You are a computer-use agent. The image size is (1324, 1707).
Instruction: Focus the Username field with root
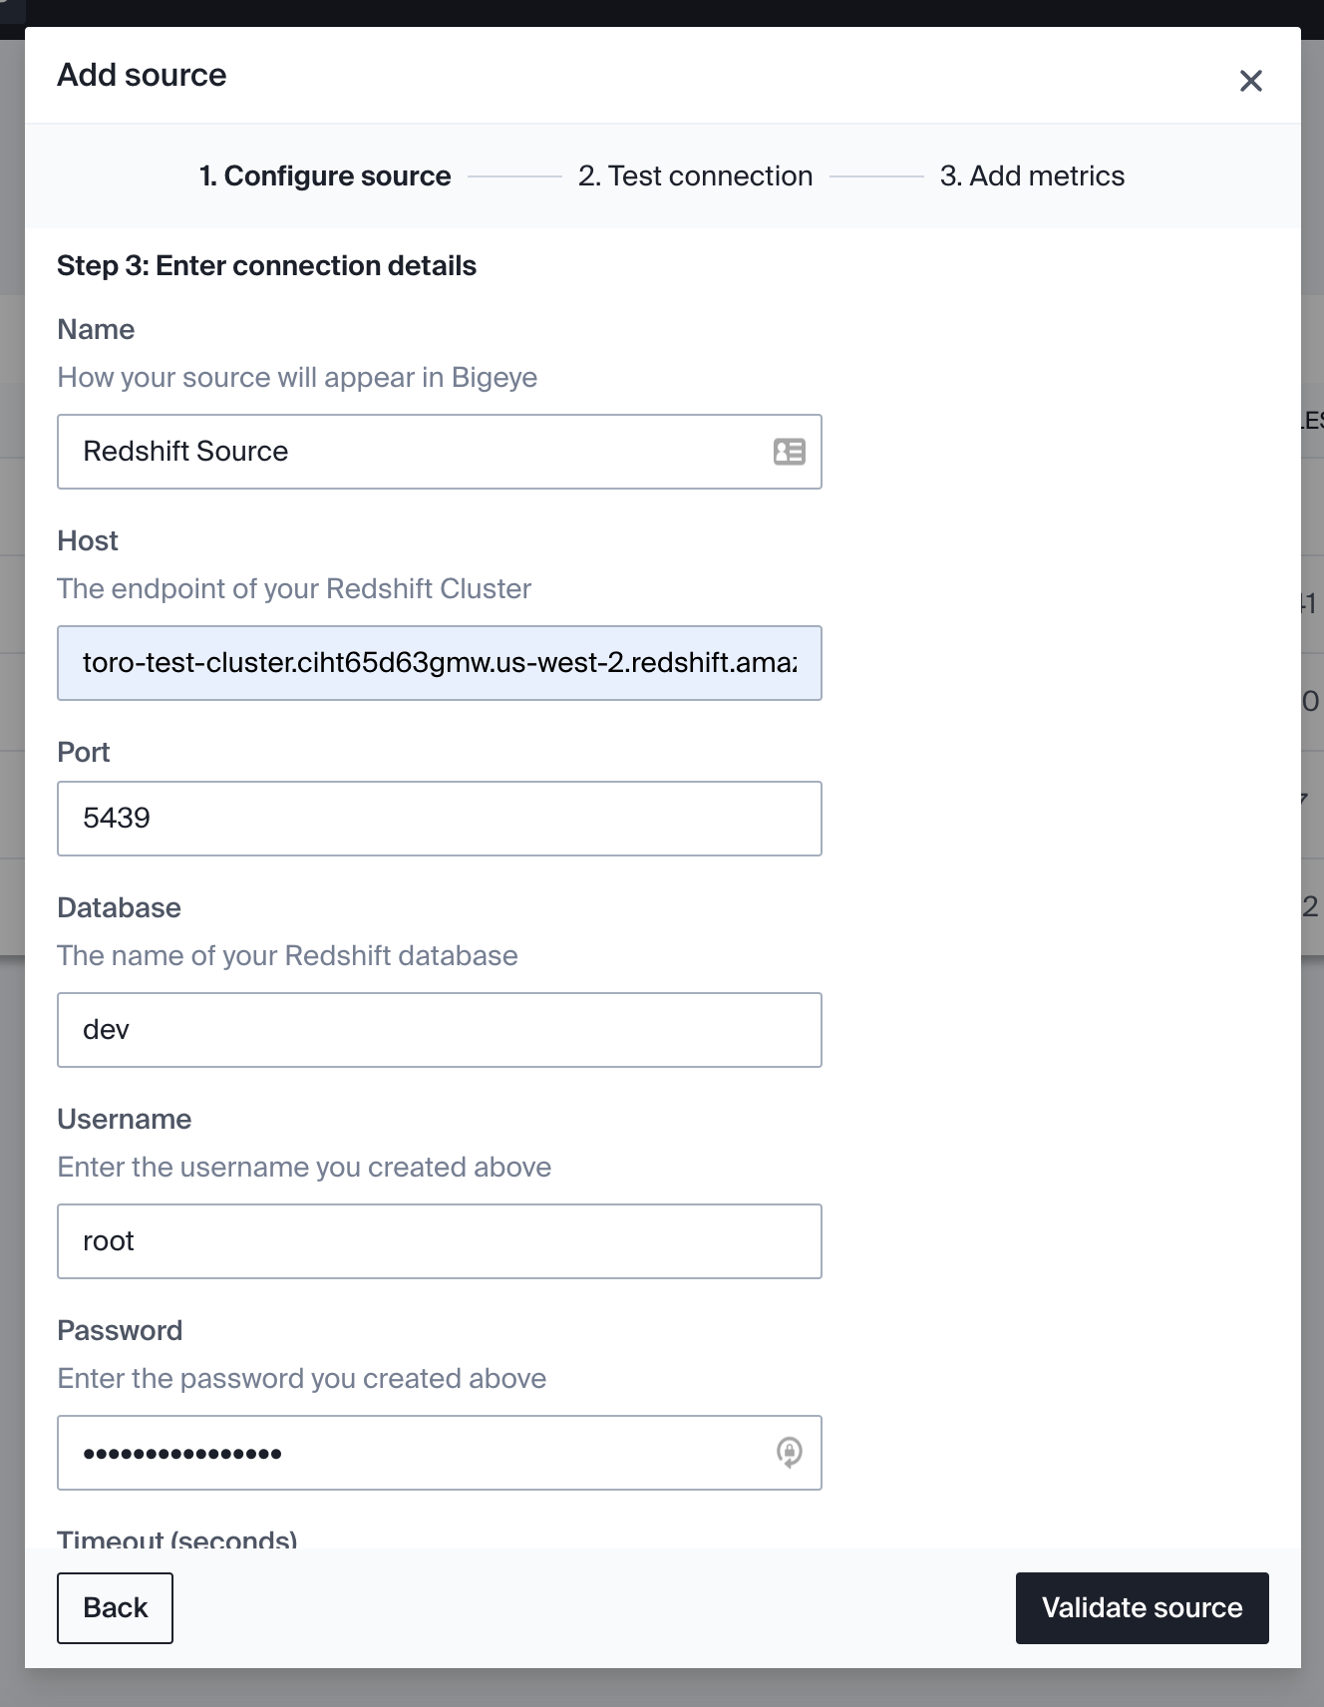(x=439, y=1241)
